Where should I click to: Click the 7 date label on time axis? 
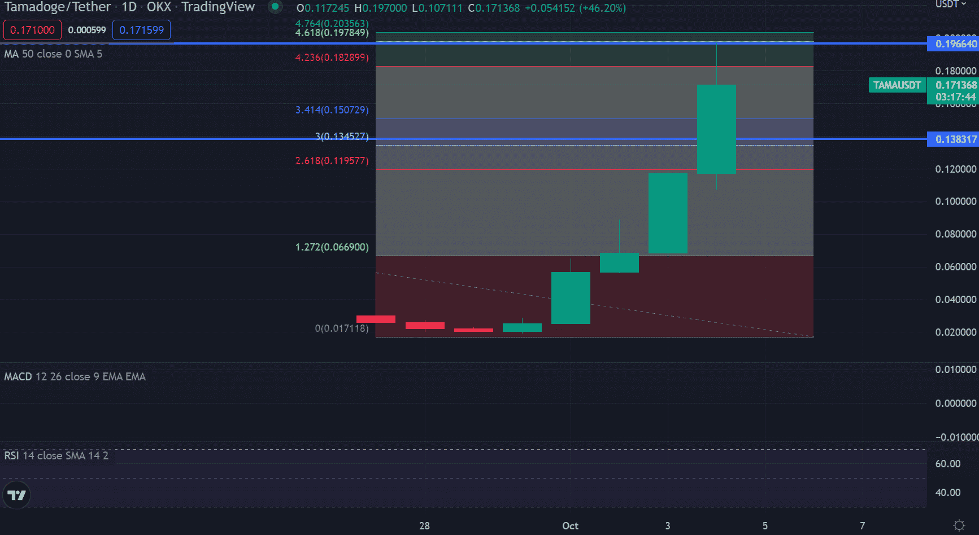click(x=862, y=526)
